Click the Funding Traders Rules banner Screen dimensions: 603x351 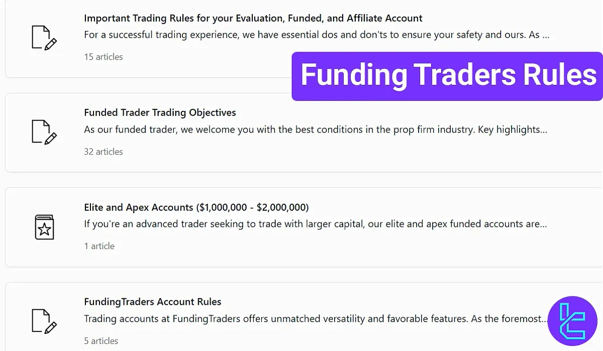(448, 75)
